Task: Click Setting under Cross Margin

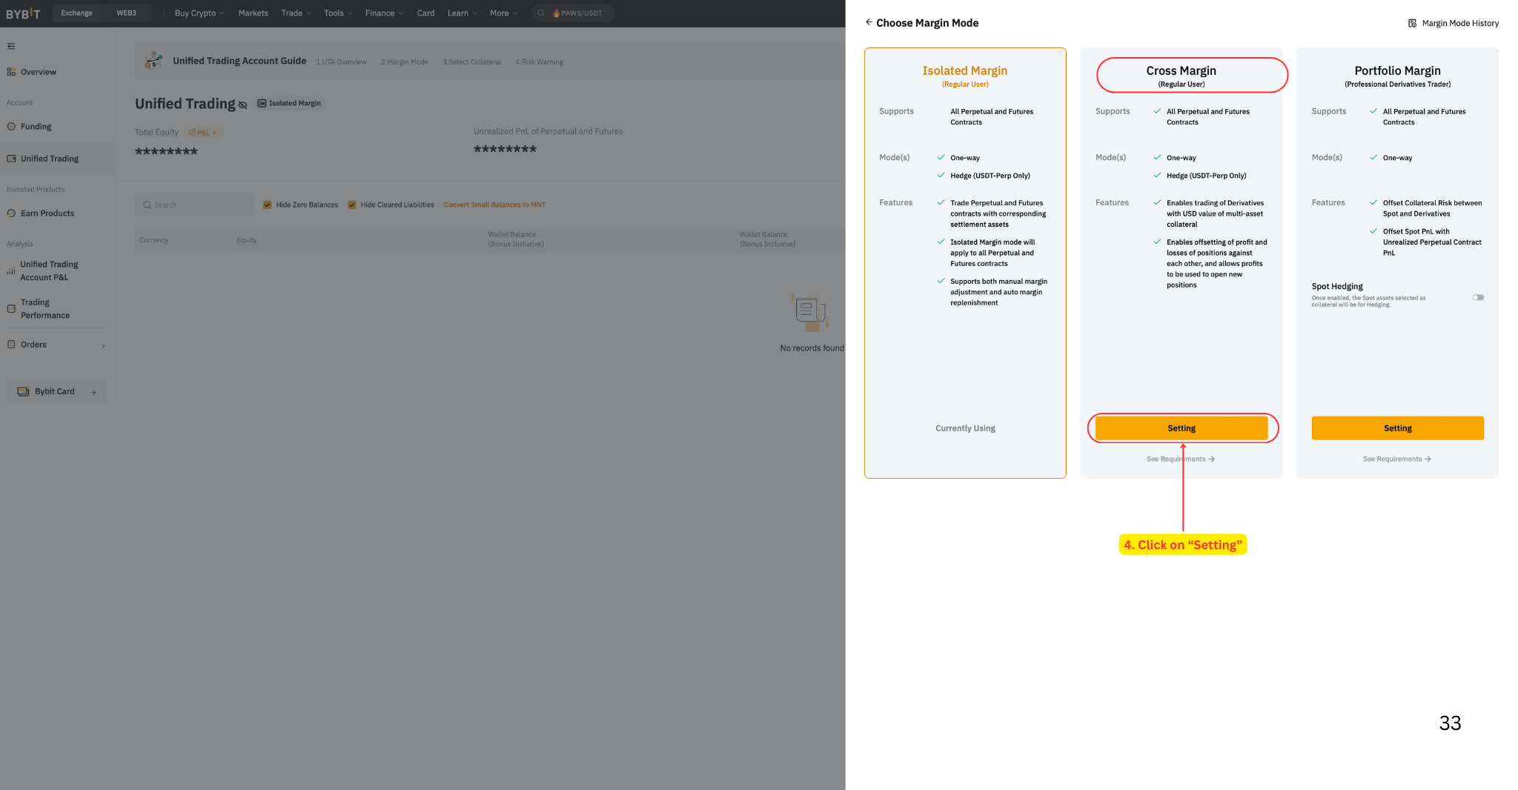Action: 1181,428
